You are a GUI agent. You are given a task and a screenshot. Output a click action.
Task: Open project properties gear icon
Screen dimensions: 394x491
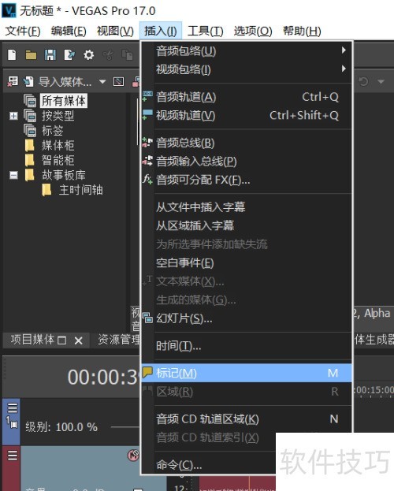[88, 55]
